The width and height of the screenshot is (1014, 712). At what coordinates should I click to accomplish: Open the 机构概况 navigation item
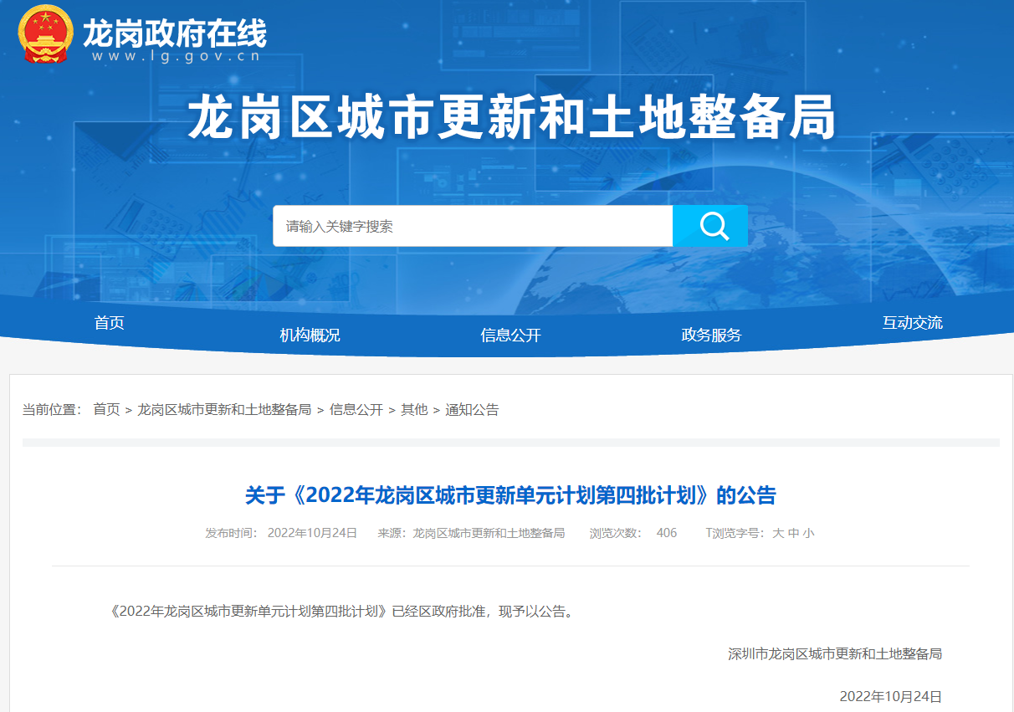pyautogui.click(x=310, y=336)
